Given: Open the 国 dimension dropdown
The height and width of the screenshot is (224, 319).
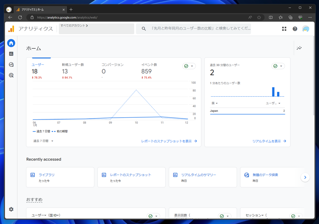Looking at the screenshot, I should click(x=214, y=103).
